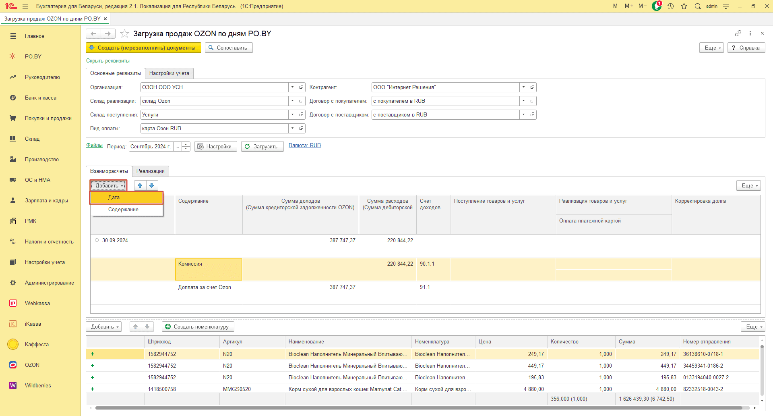Open the form's more options dots
This screenshot has width=773, height=416.
[750, 33]
